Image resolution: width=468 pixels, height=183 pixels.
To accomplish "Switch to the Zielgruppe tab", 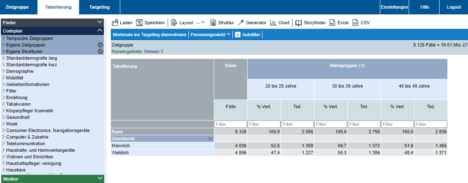I will tap(17, 7).
